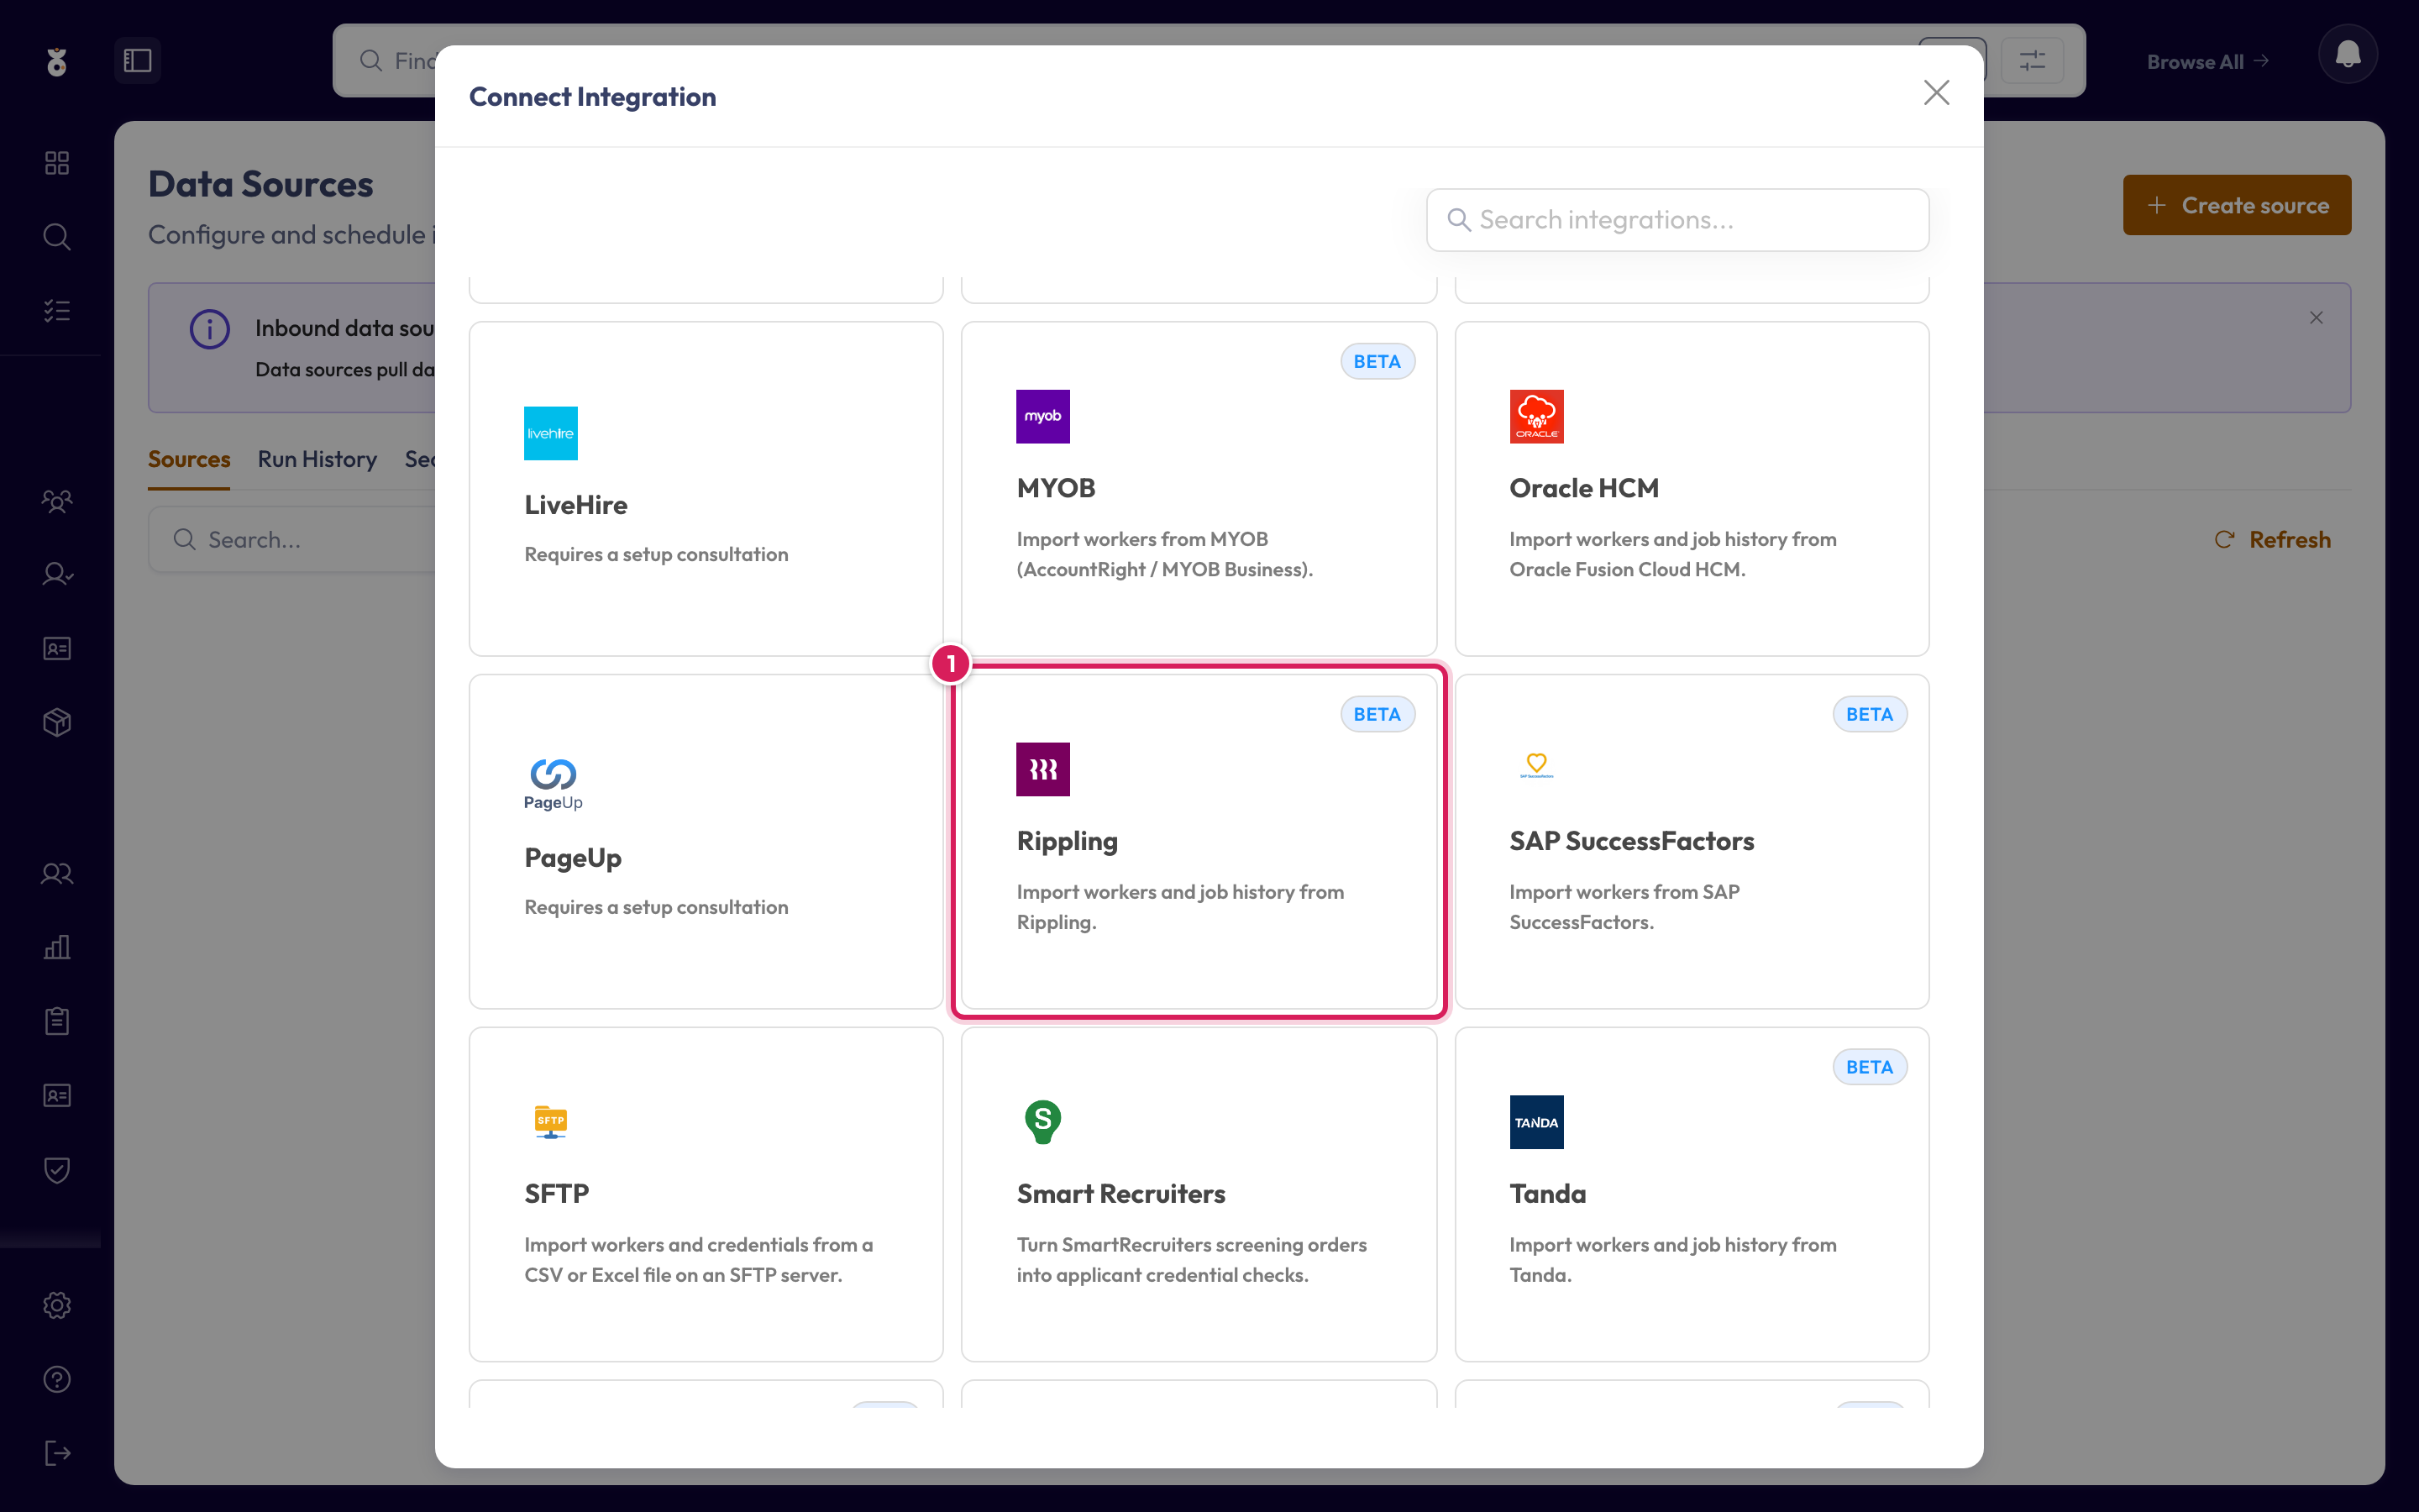Click the Tanda card title text
This screenshot has width=2419, height=1512.
[1547, 1194]
